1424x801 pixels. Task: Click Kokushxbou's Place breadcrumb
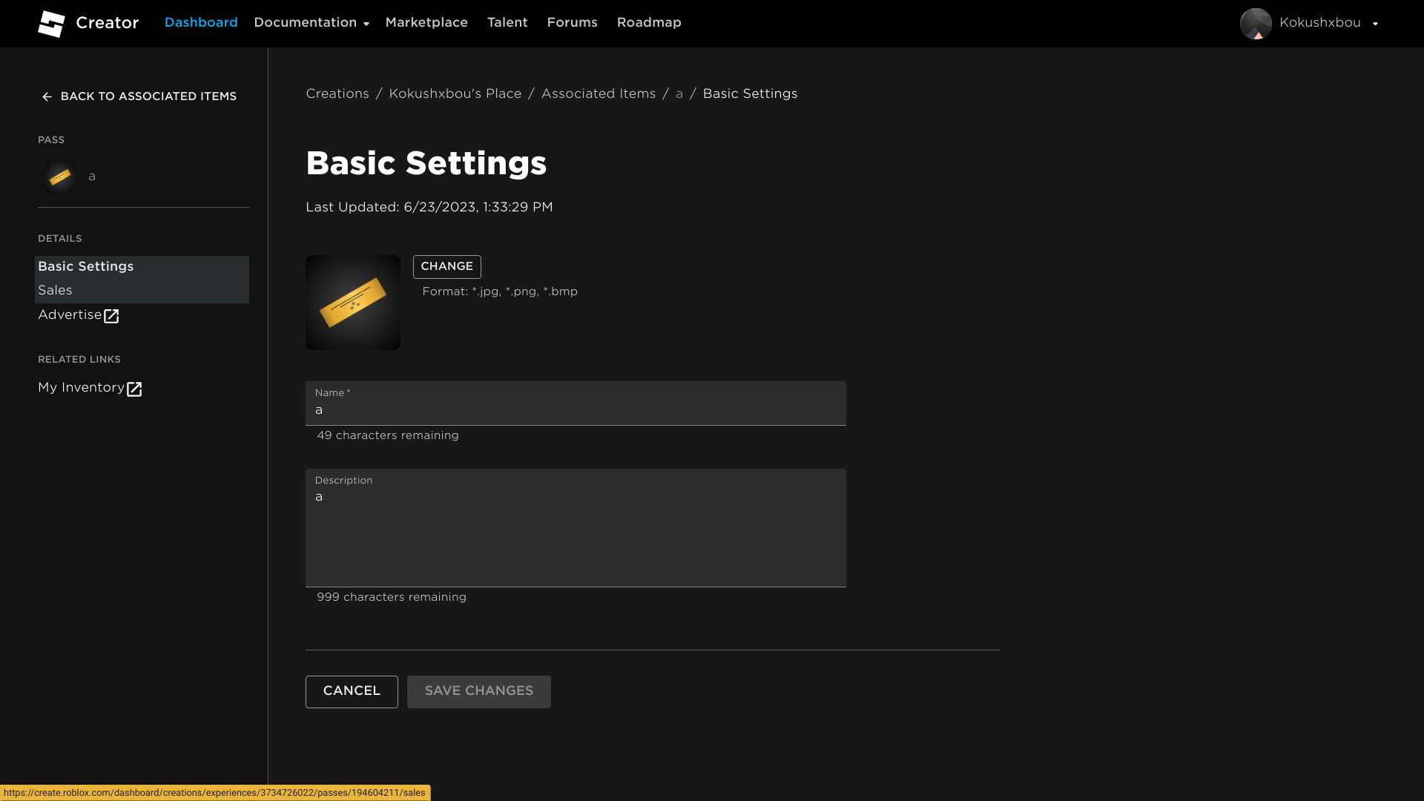455,94
